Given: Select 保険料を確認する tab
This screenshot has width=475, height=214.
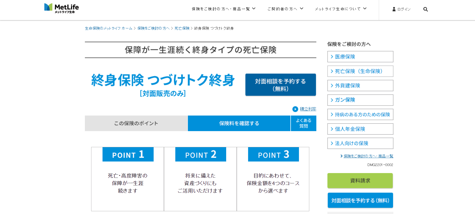Looking at the screenshot, I should [x=239, y=123].
